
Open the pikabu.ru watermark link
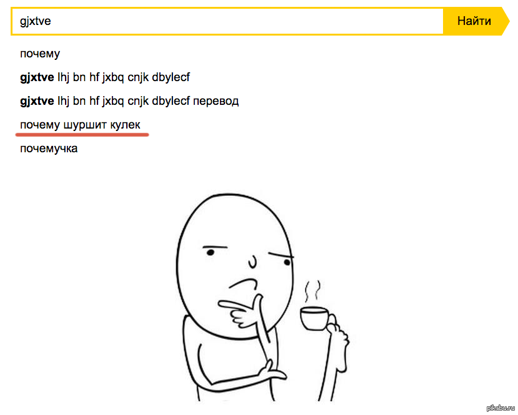(x=501, y=408)
